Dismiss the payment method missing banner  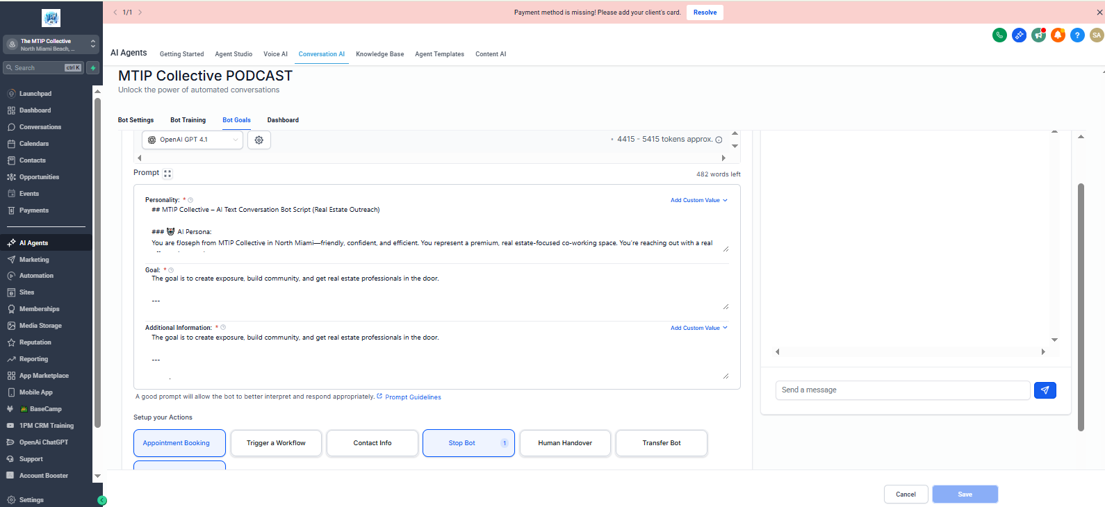[x=1099, y=13]
